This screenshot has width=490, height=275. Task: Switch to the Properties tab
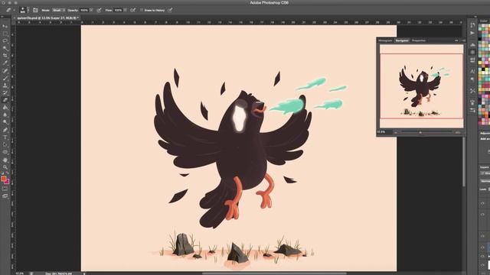419,40
